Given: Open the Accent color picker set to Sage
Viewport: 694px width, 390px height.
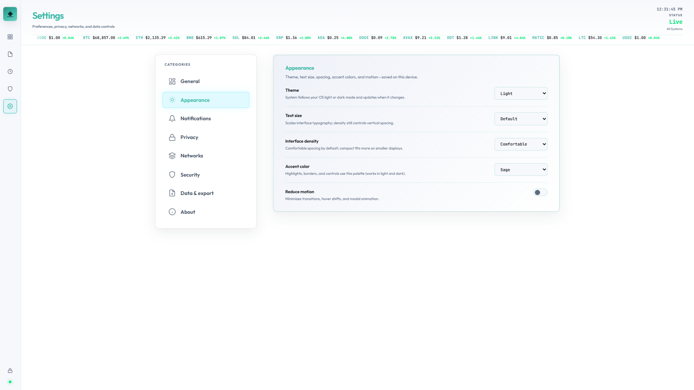Looking at the screenshot, I should [x=520, y=169].
